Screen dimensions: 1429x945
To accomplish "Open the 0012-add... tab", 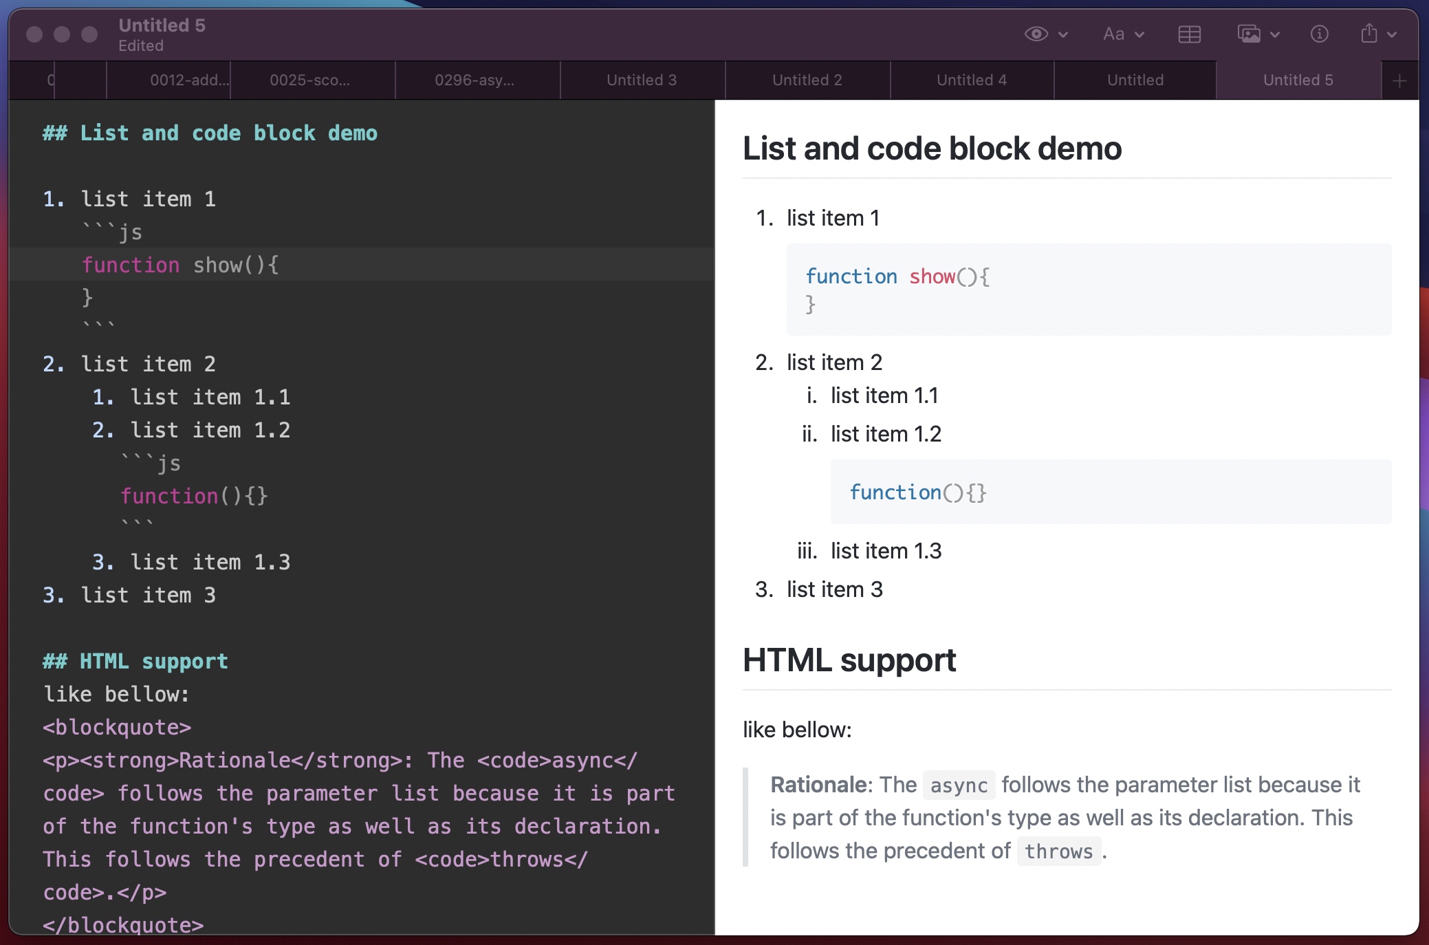I will coord(189,80).
